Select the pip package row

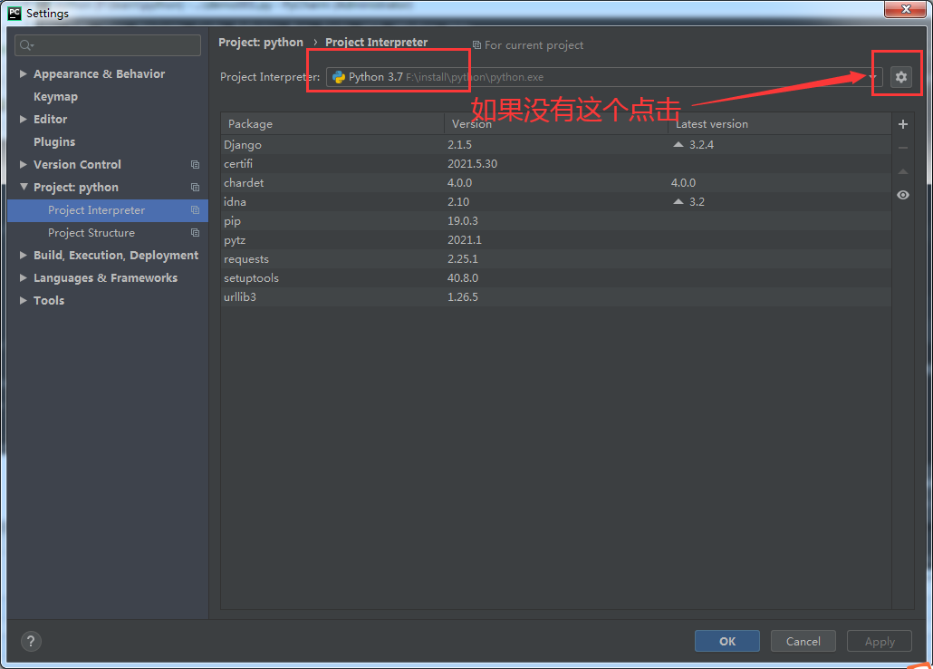pyautogui.click(x=556, y=221)
